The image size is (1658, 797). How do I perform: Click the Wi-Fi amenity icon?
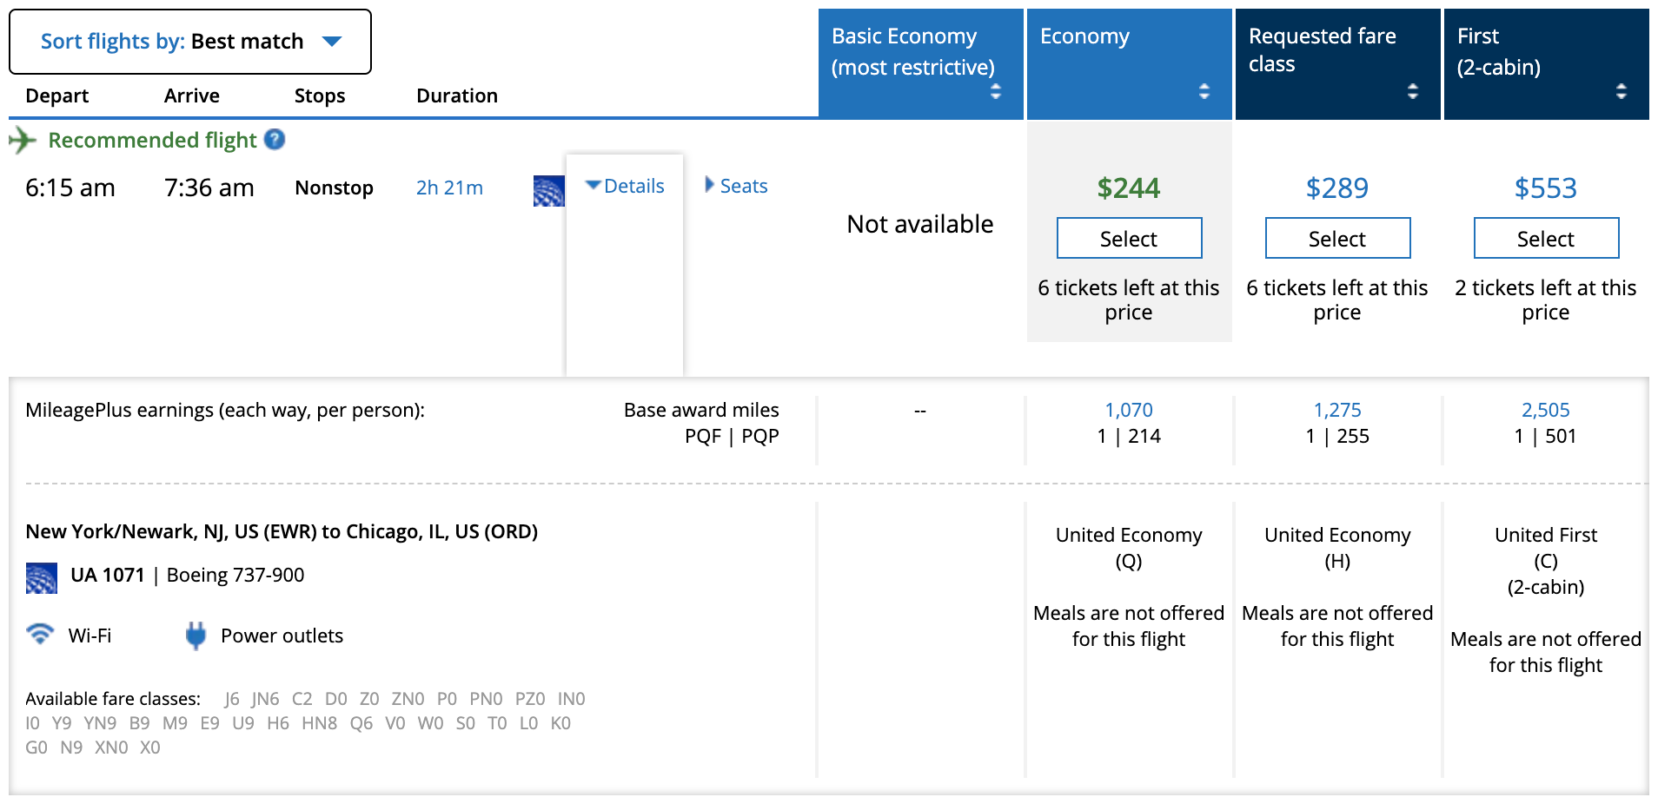(40, 635)
